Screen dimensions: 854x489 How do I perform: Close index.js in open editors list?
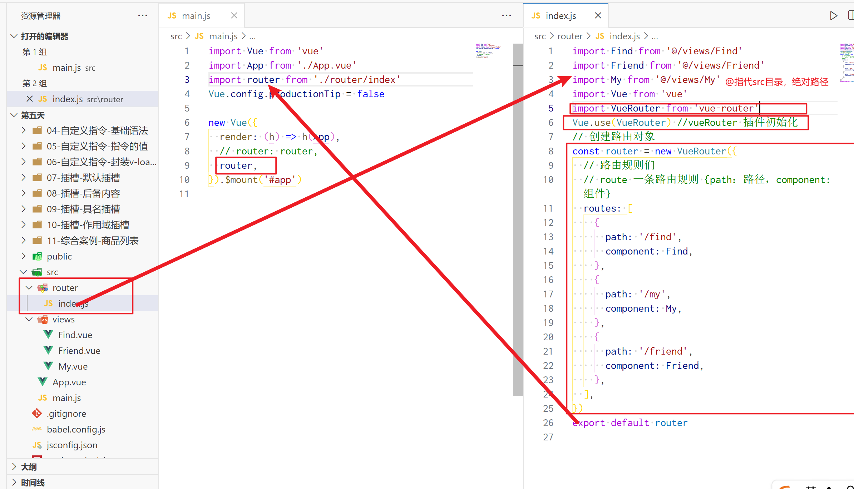click(x=30, y=99)
